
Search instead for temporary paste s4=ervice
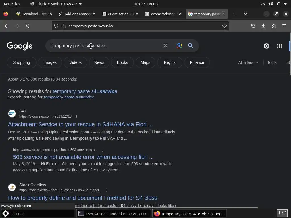coord(69,97)
